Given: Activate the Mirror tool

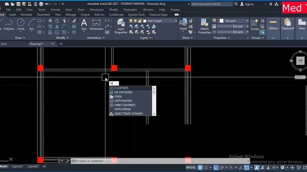Looking at the screenshot, I should pyautogui.click(x=57, y=27).
